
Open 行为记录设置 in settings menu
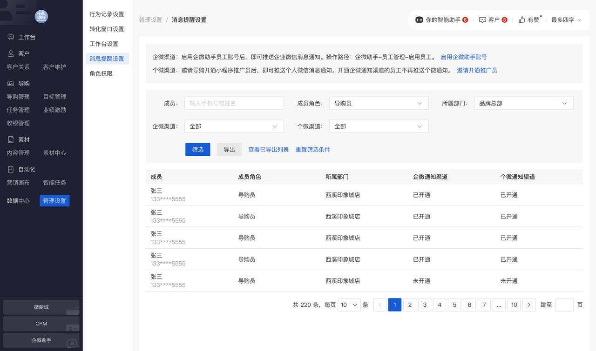click(x=107, y=14)
